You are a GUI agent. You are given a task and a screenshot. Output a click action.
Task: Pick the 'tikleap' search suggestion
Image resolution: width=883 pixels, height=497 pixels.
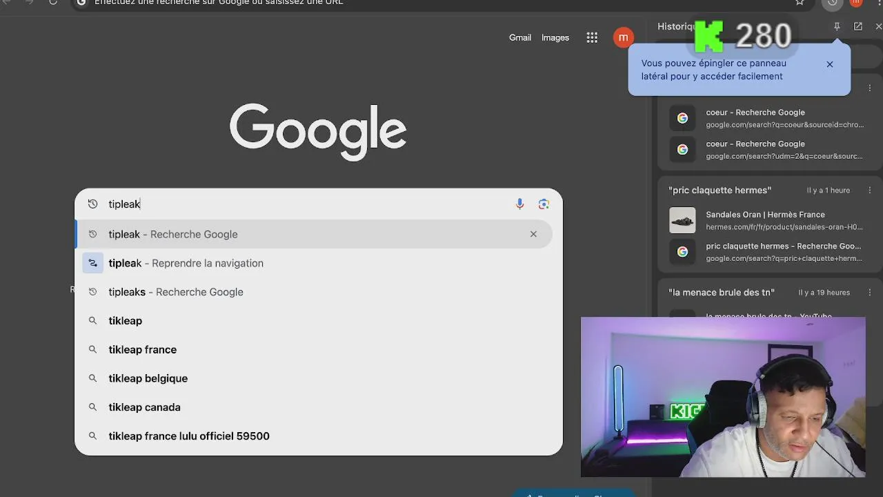(314, 321)
